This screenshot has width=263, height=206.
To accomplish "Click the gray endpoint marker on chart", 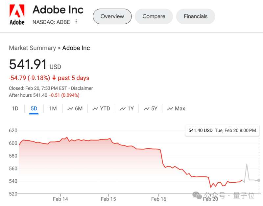I will (x=259, y=180).
